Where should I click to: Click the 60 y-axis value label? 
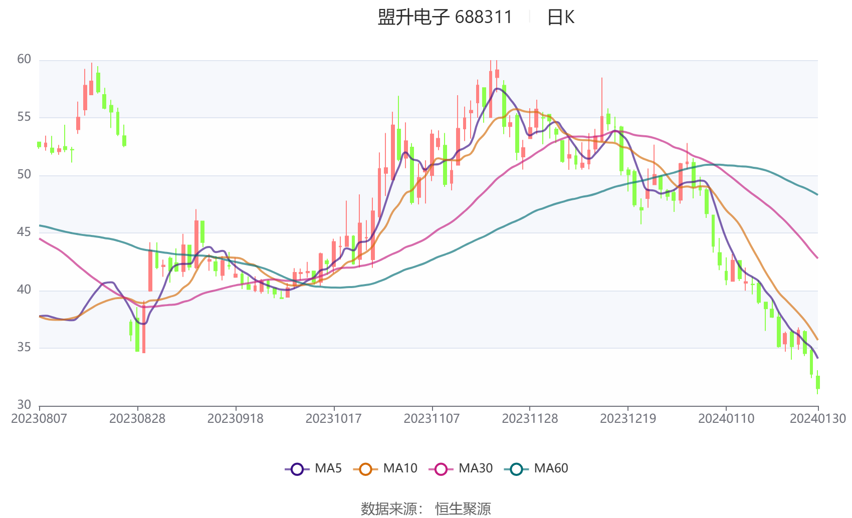(24, 60)
